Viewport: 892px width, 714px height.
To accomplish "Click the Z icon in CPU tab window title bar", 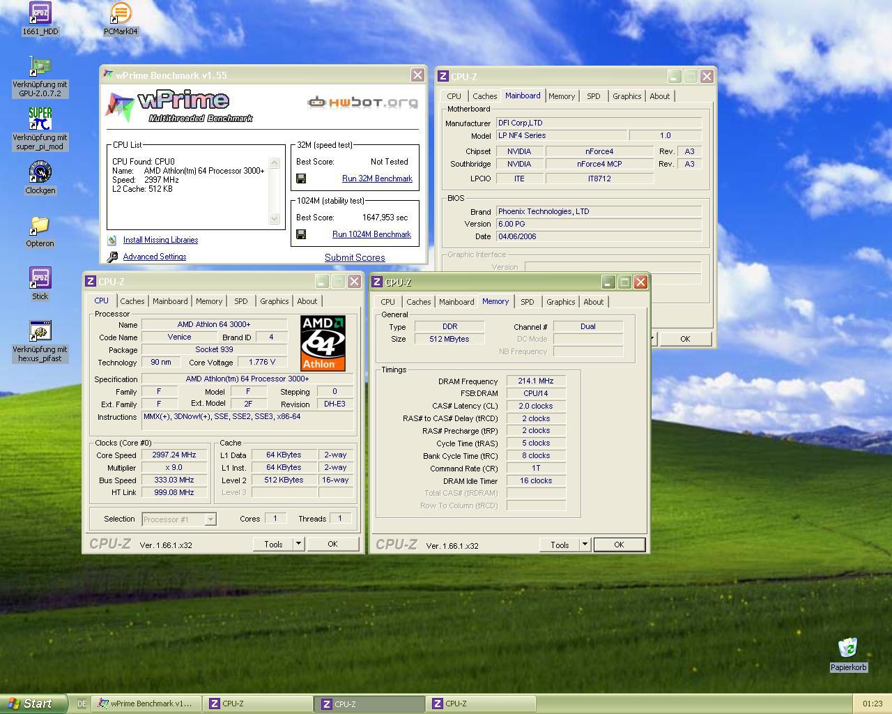I will tap(91, 281).
